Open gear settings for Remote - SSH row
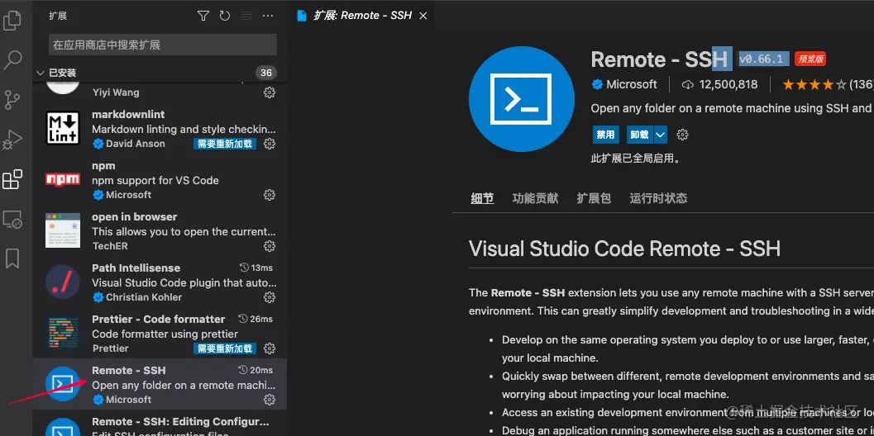The width and height of the screenshot is (874, 436). click(270, 399)
